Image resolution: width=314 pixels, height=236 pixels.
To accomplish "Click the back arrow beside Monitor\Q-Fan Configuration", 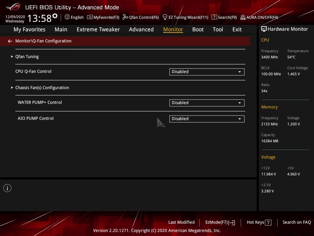I will pos(10,41).
